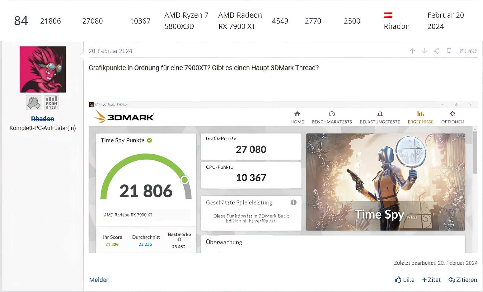Open the Benchmarktests tab
483x292 pixels.
pyautogui.click(x=332, y=118)
